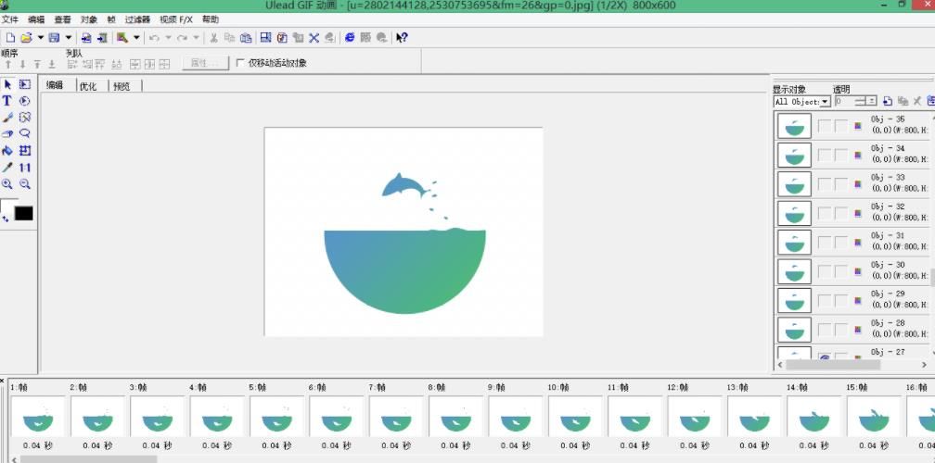The image size is (935, 463).
Task: Open the 文件 menu
Action: pyautogui.click(x=10, y=19)
